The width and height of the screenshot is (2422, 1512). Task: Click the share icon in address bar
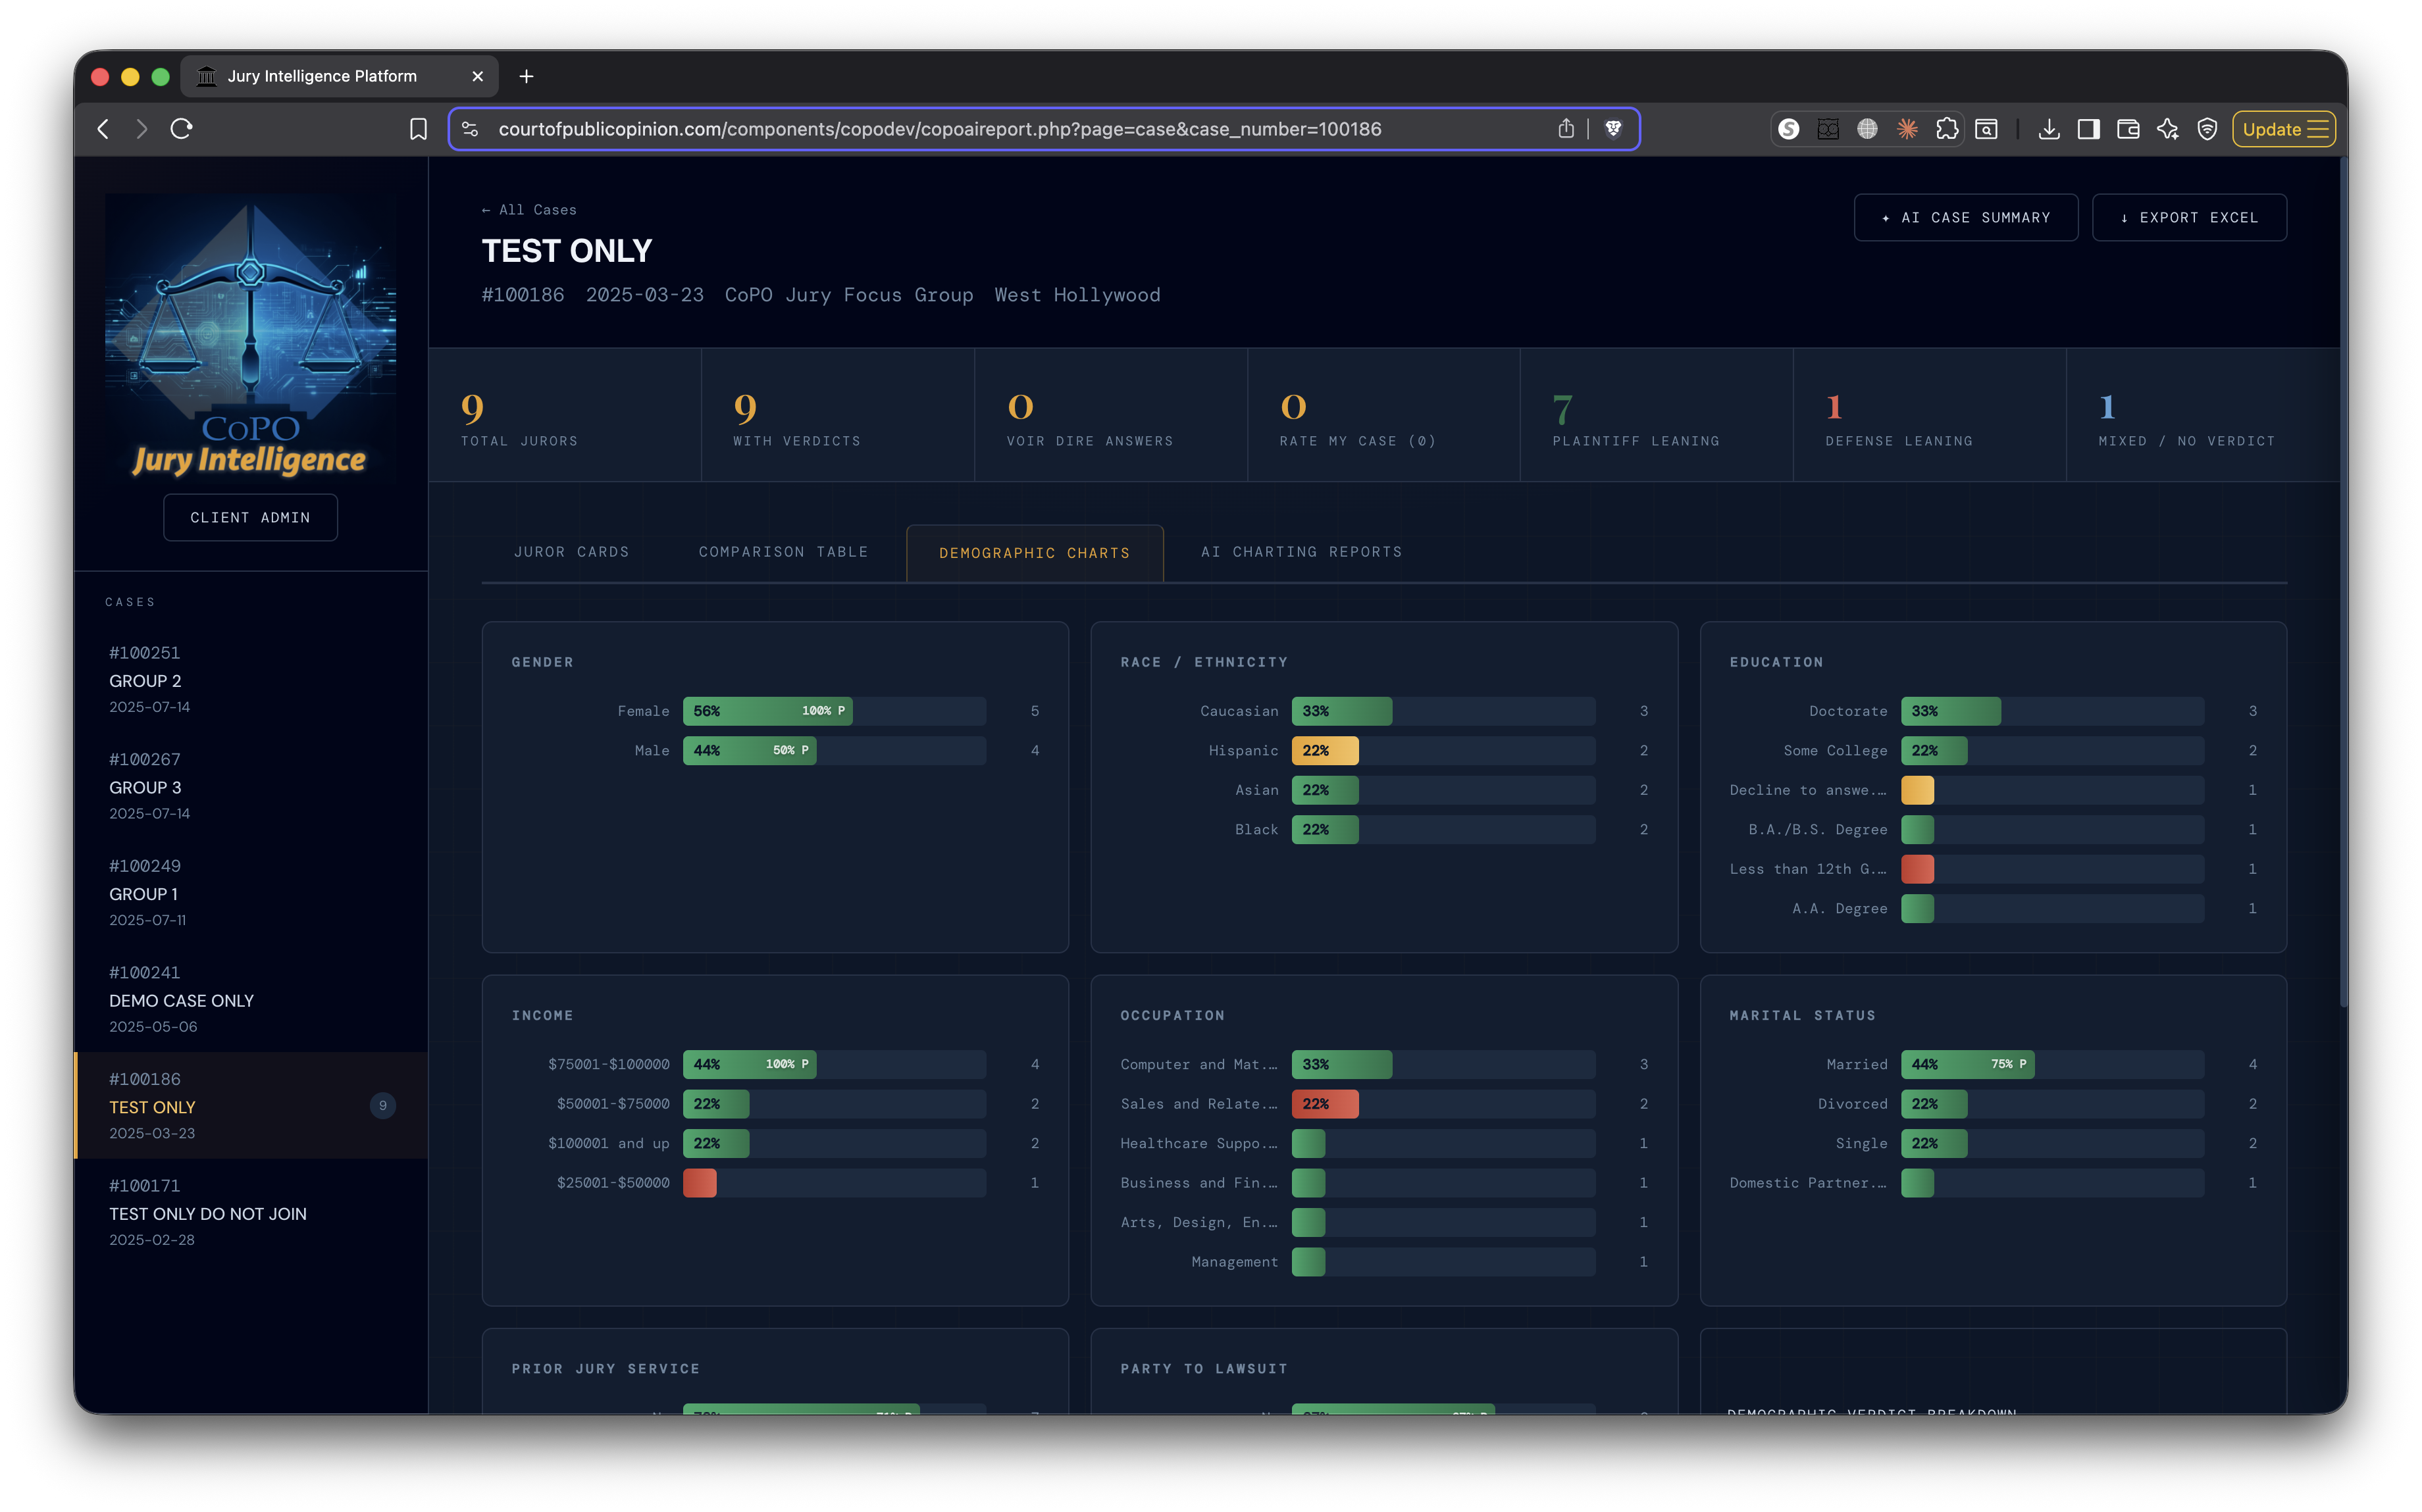(1565, 129)
